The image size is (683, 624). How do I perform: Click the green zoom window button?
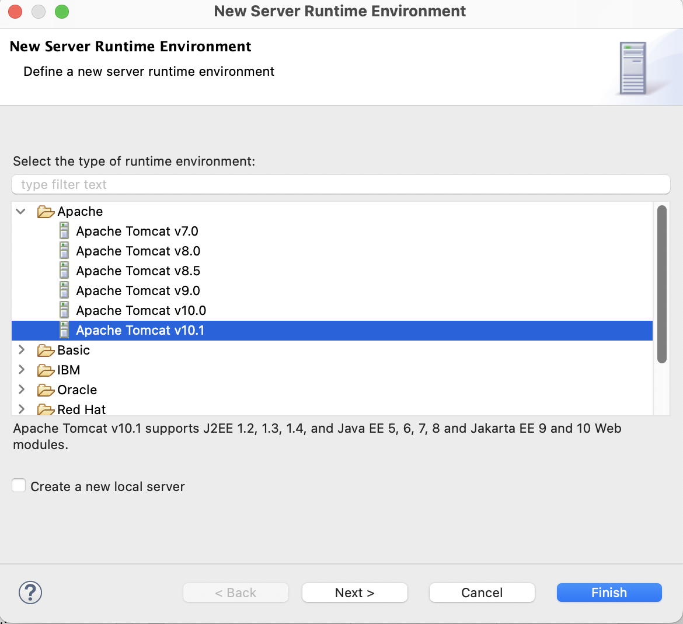coord(61,11)
